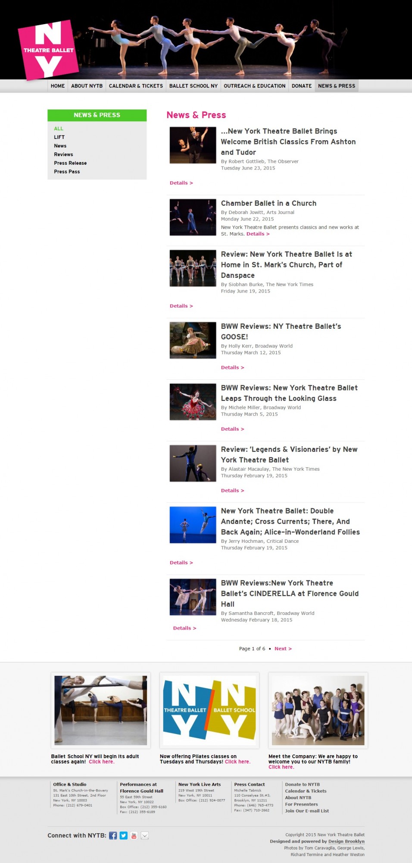Click the email envelope icon in footer
Image resolution: width=412 pixels, height=863 pixels.
145,835
